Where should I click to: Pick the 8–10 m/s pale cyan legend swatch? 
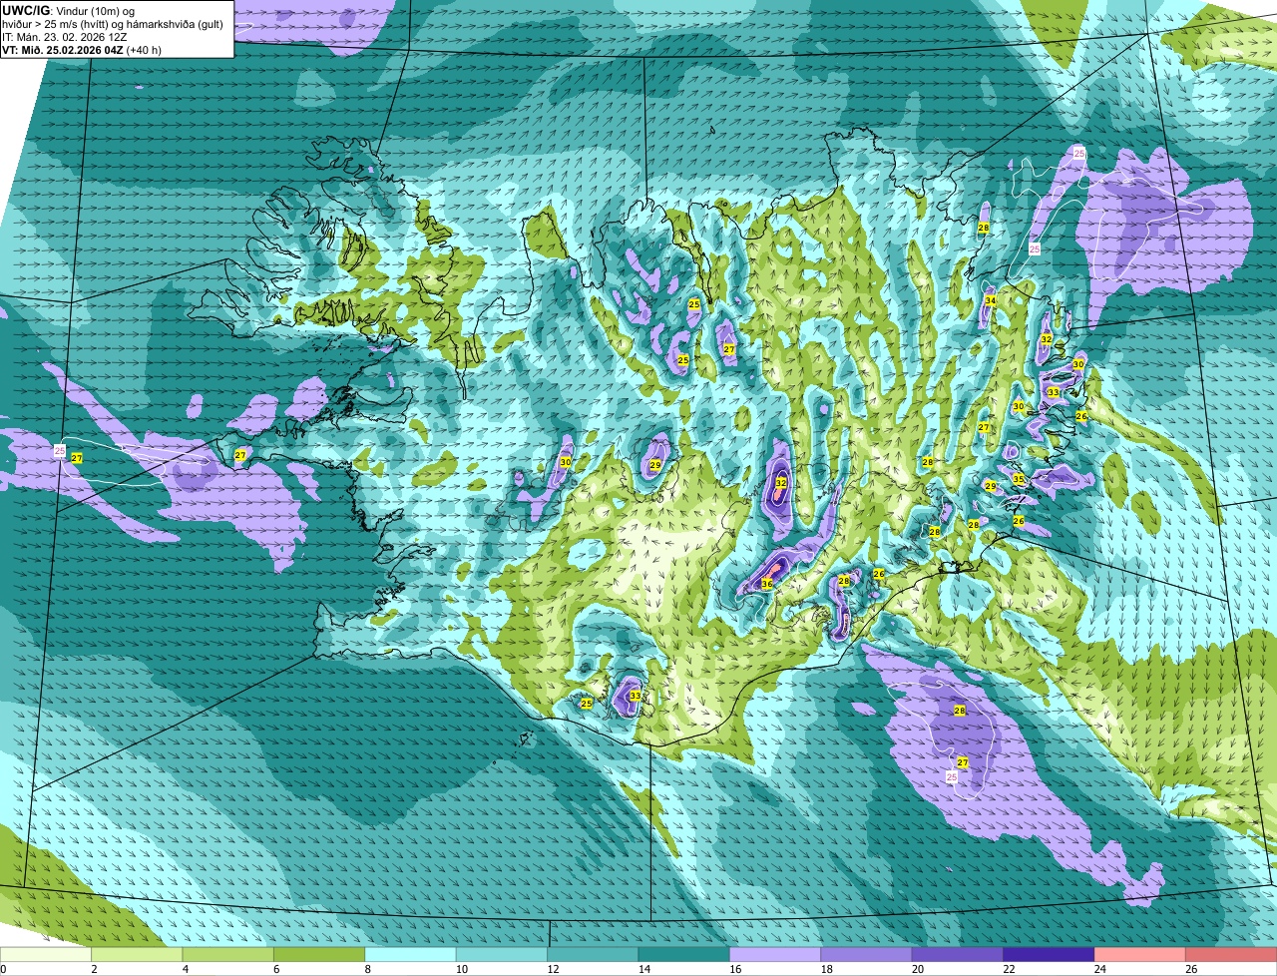(x=411, y=954)
